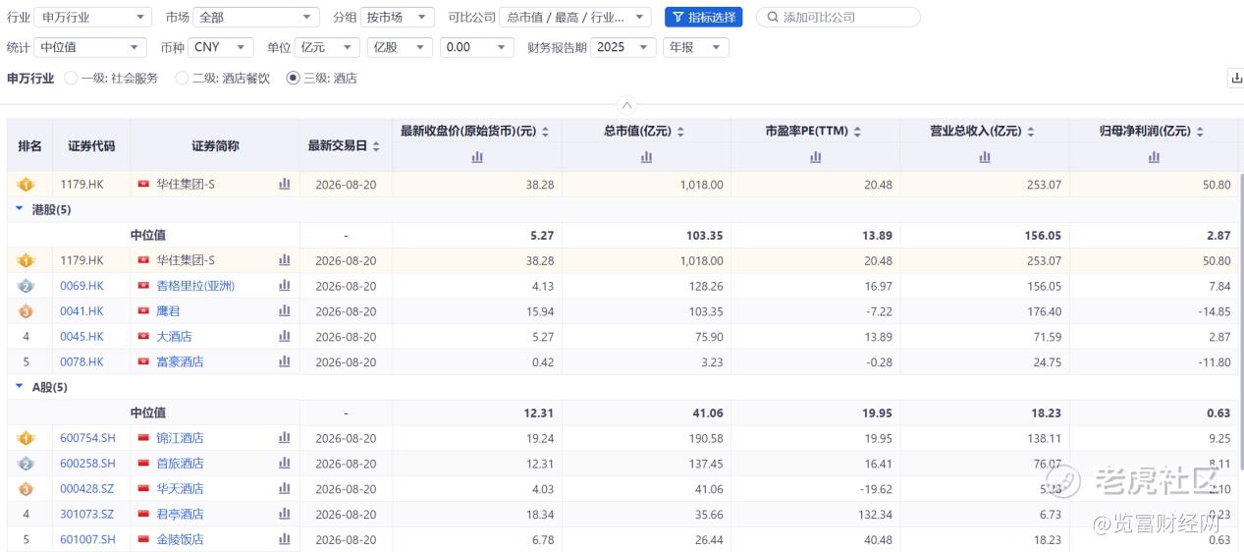Click the download icon at top right
The width and height of the screenshot is (1244, 552).
tap(1236, 79)
